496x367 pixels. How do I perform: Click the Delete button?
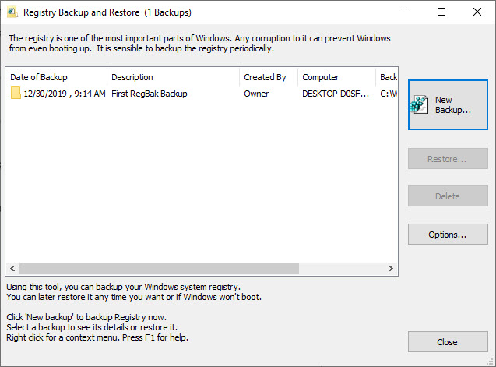[x=448, y=196]
